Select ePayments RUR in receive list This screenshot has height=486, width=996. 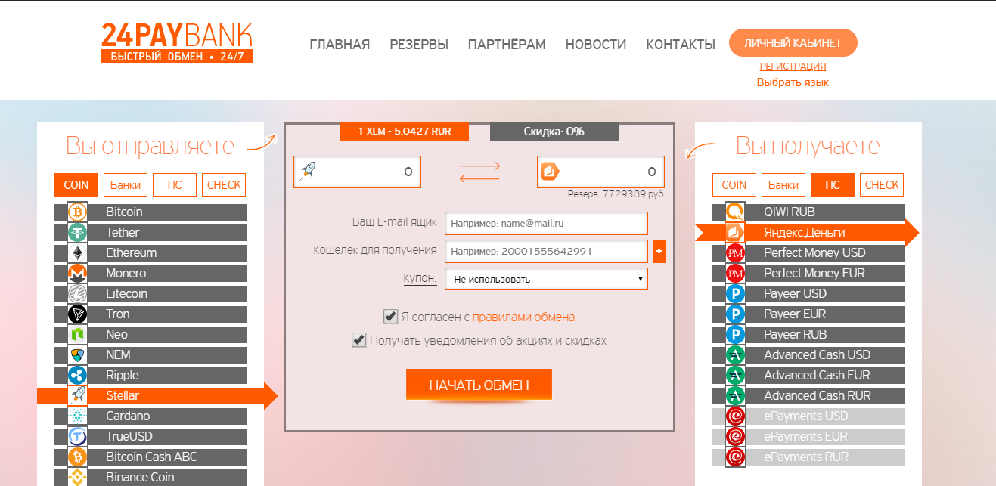[808, 457]
